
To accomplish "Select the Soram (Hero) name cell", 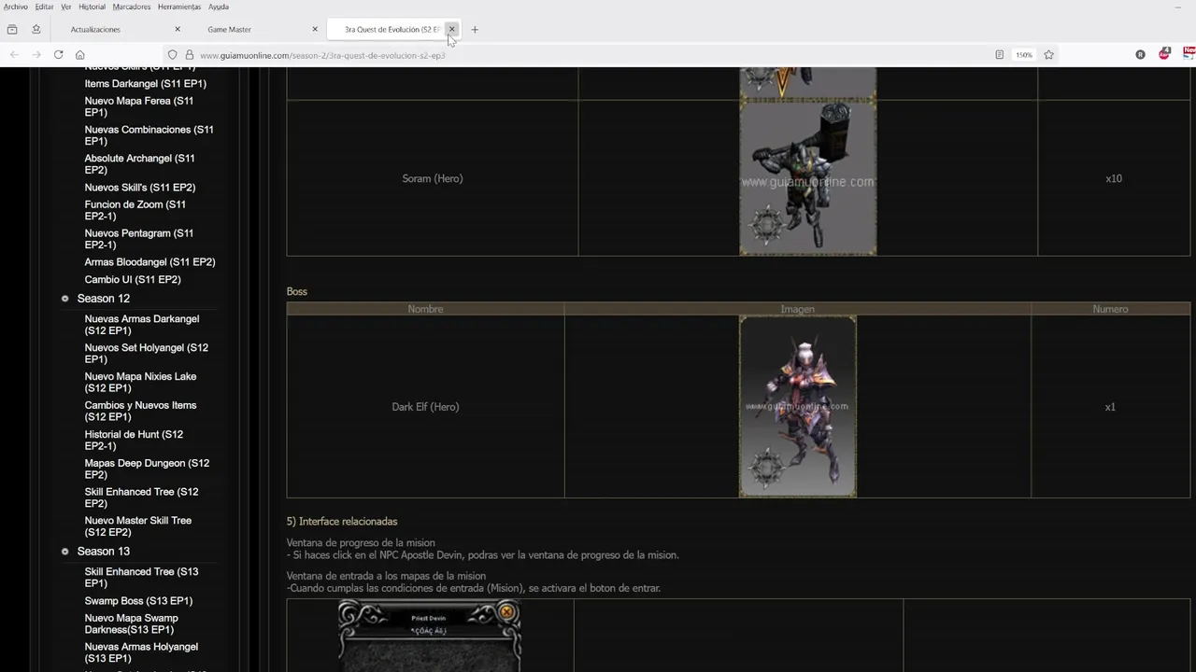I will click(x=433, y=178).
